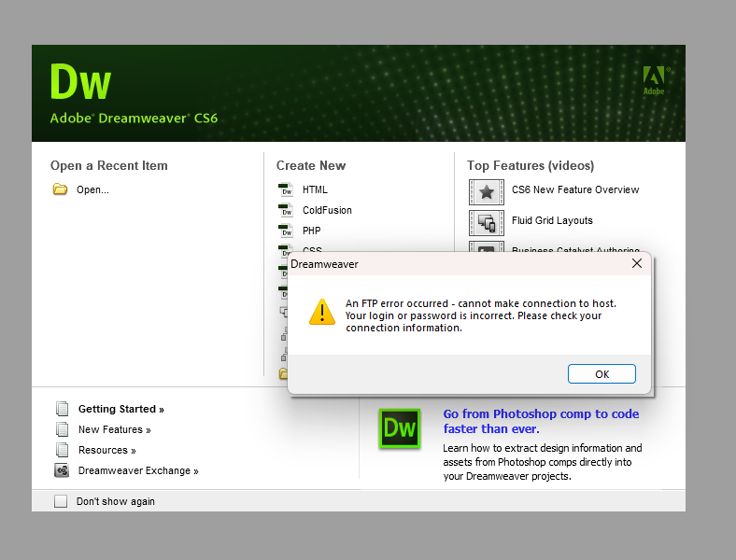The width and height of the screenshot is (736, 560).
Task: Enable the Don't show again checkbox
Action: (61, 501)
